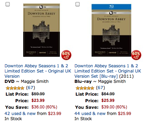Viewport: 144px width, 125px height.
Task: Click the Blu-ray price $25.99
Action: pos(108,100)
